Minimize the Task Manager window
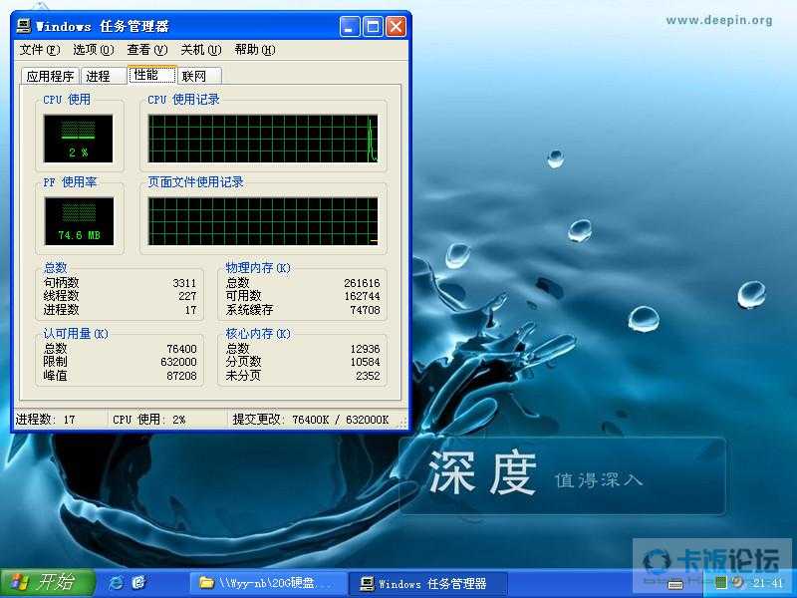Viewport: 797px width, 598px height. 350,27
